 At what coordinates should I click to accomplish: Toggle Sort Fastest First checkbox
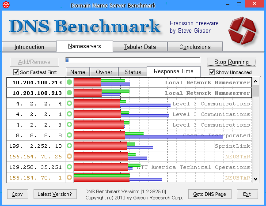pyautogui.click(x=16, y=72)
